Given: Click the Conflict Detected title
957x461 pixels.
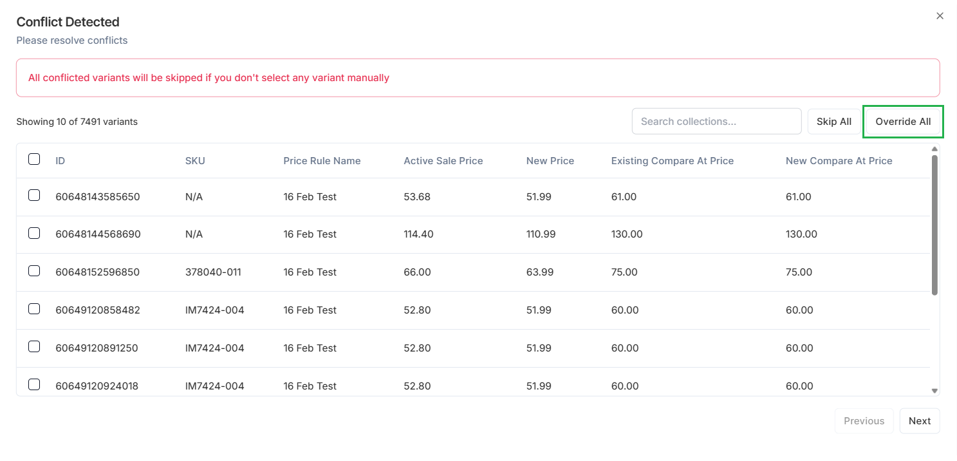Looking at the screenshot, I should 68,22.
